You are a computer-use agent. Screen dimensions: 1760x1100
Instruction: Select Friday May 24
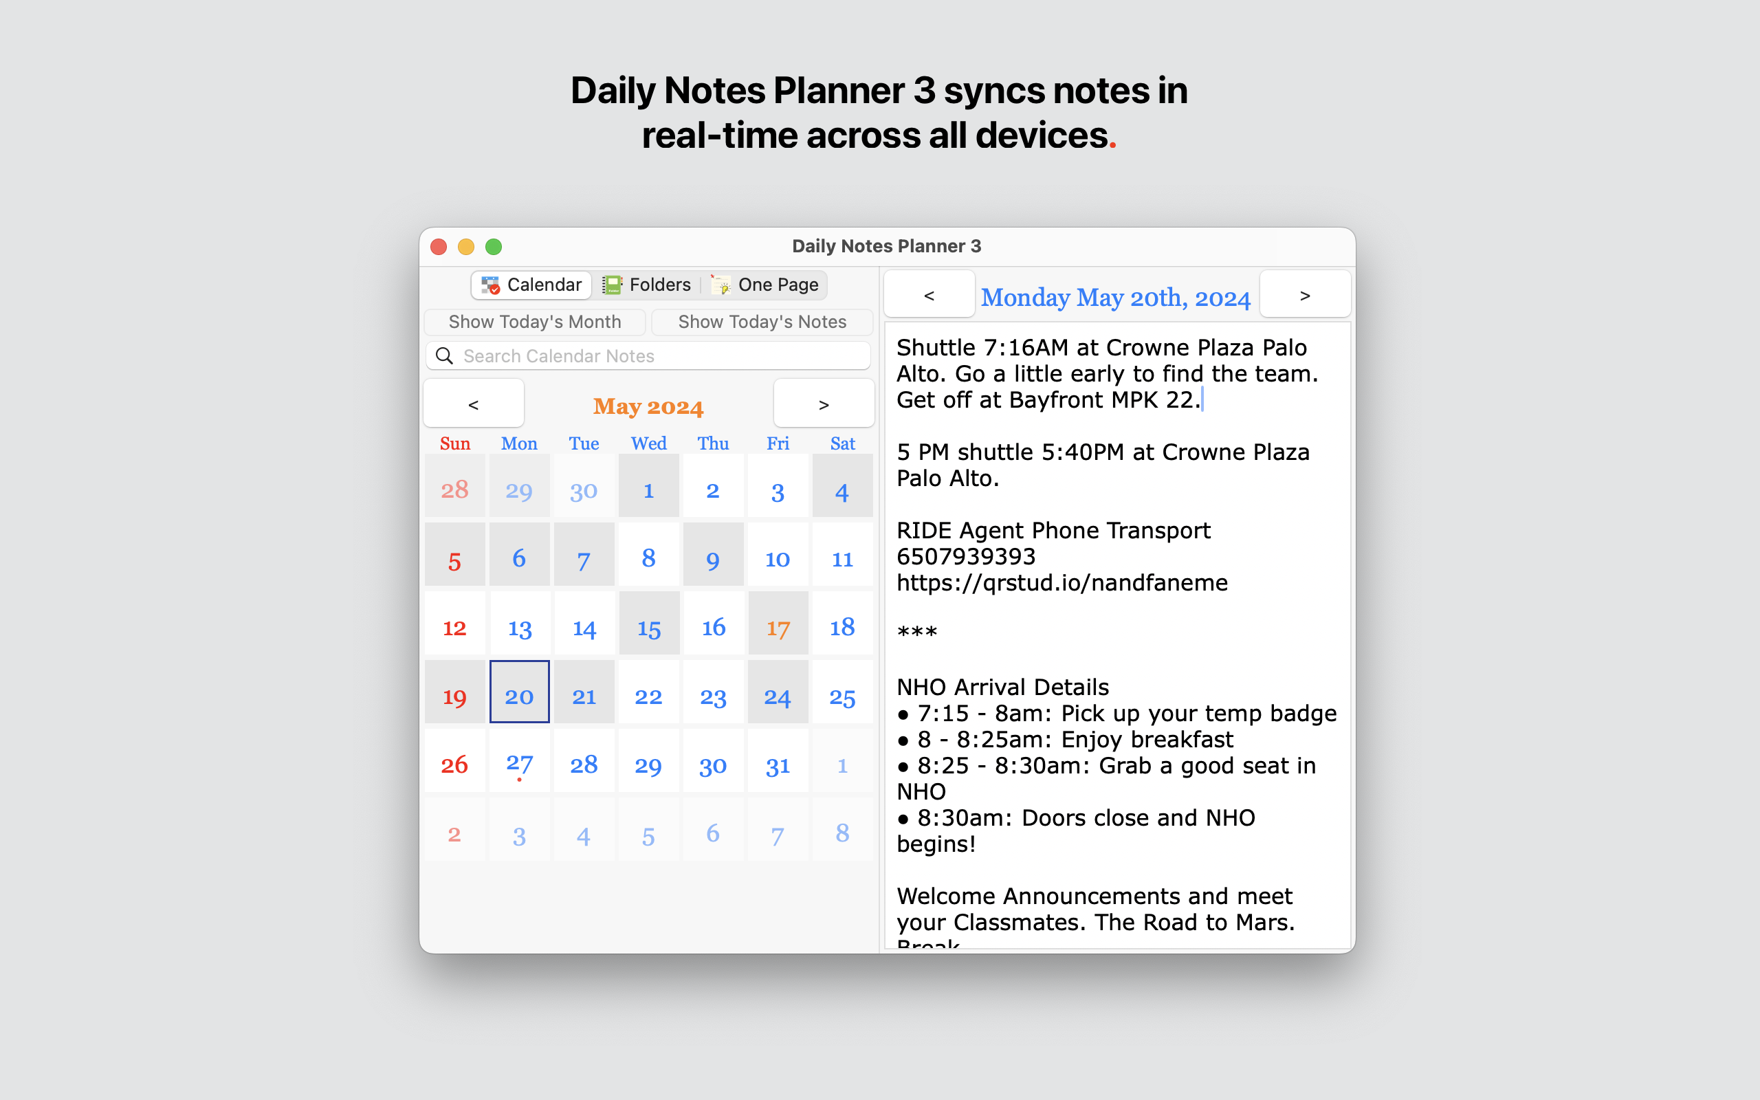point(778,692)
